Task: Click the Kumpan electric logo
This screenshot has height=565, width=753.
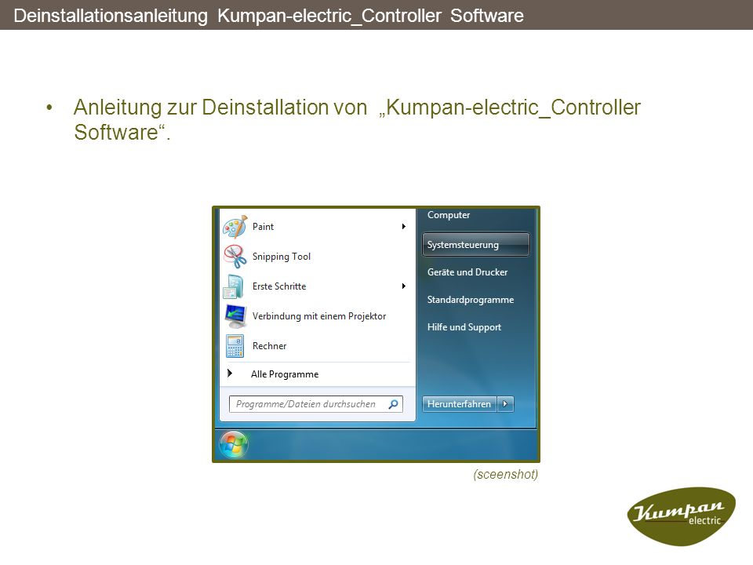Action: click(x=681, y=516)
